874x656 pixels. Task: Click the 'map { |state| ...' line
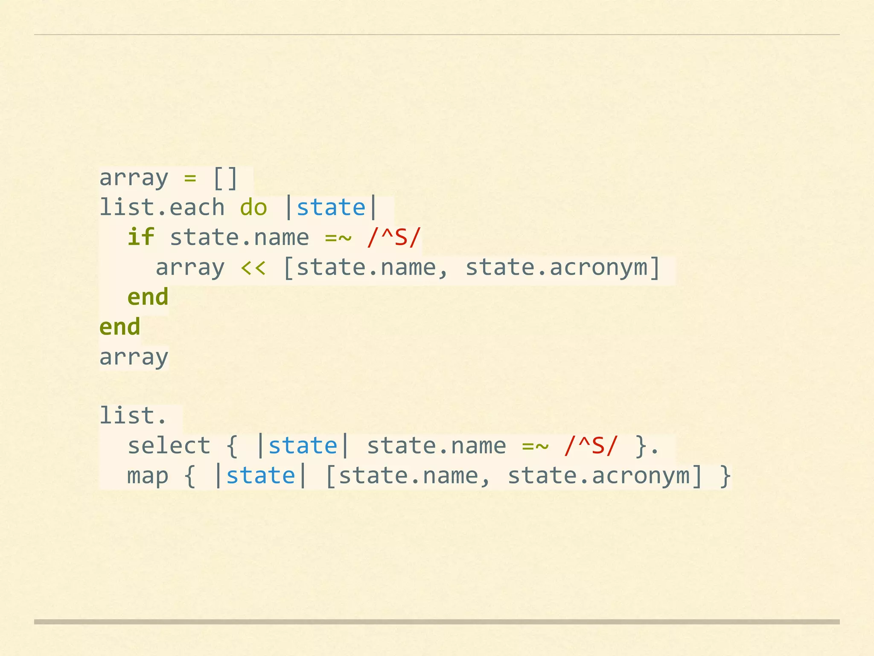click(x=429, y=476)
